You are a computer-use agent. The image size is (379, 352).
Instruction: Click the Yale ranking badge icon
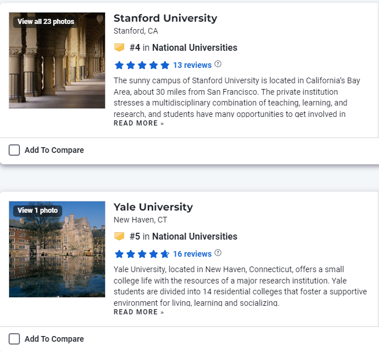coord(119,236)
